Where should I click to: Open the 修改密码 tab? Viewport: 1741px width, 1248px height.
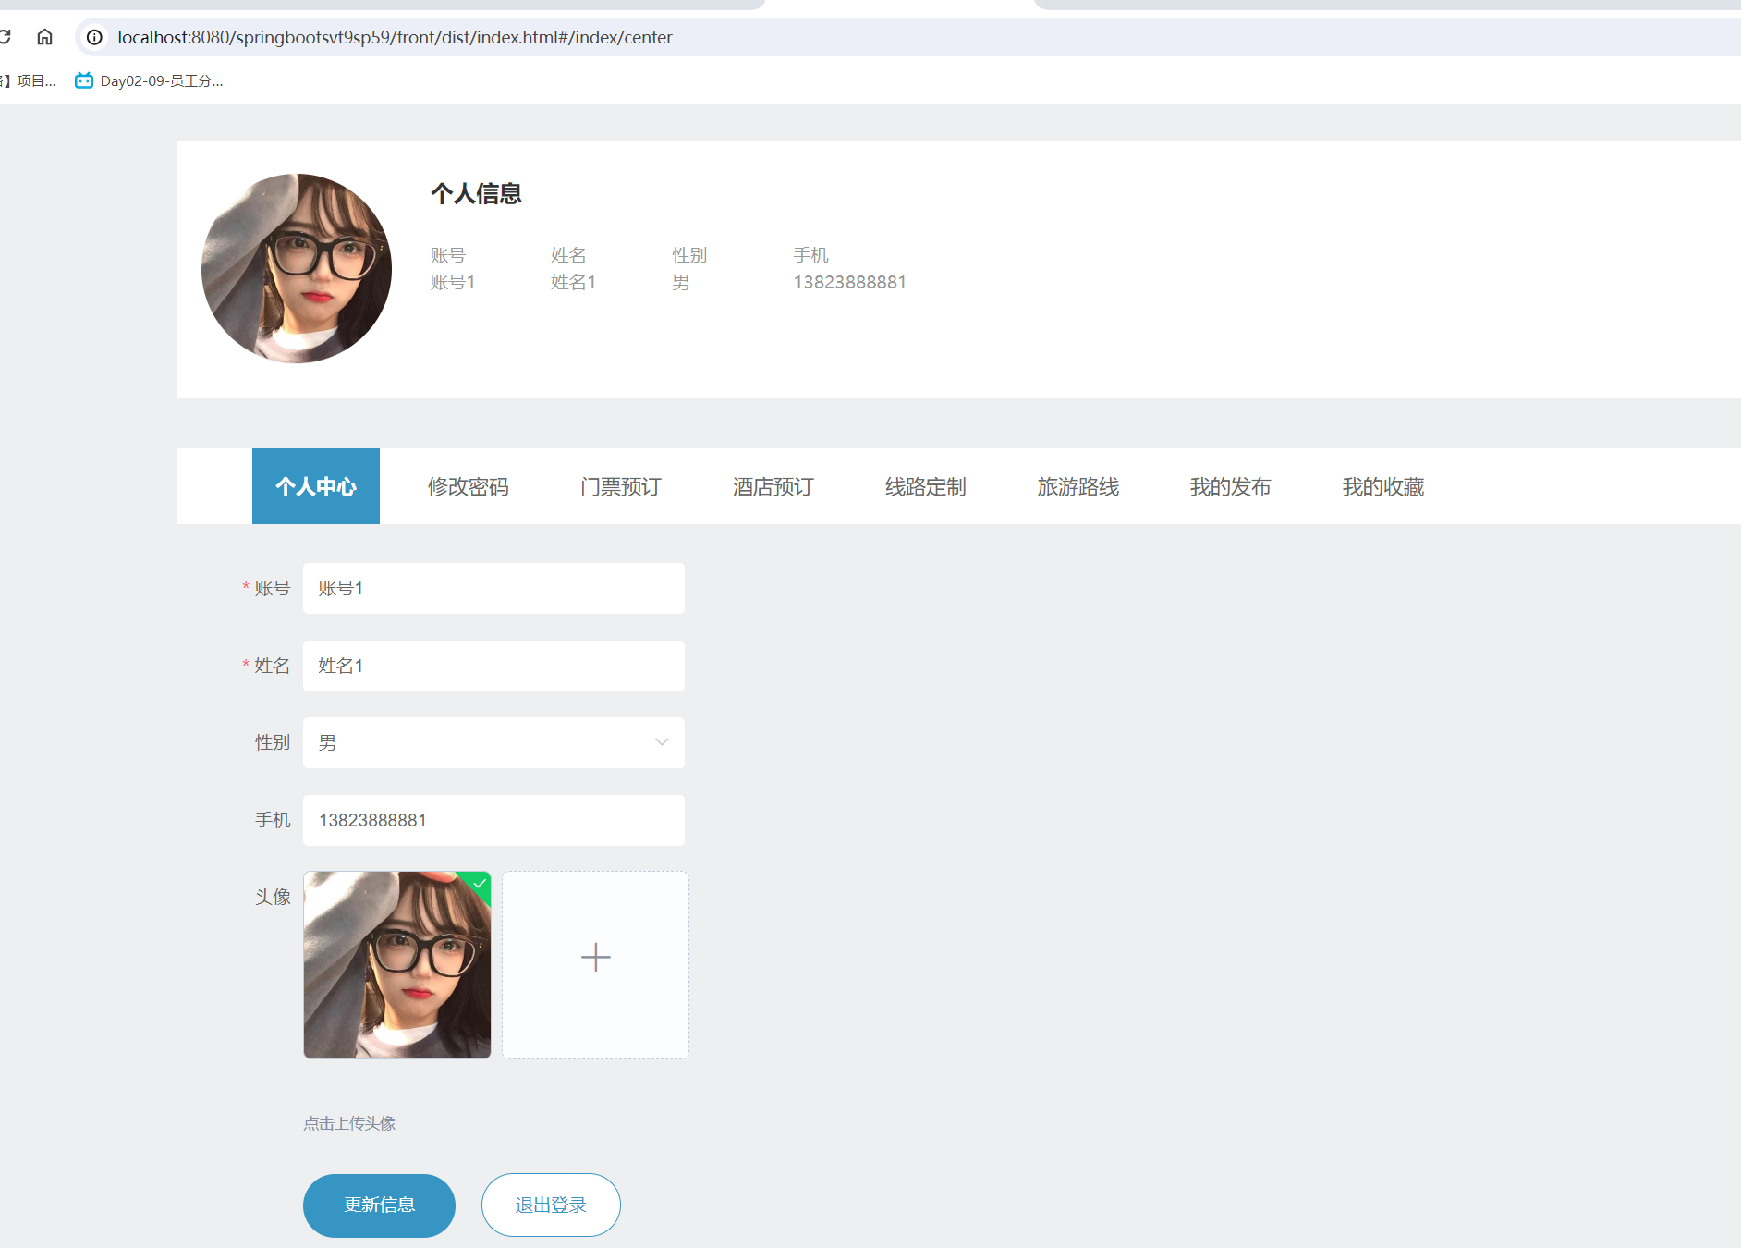click(469, 486)
